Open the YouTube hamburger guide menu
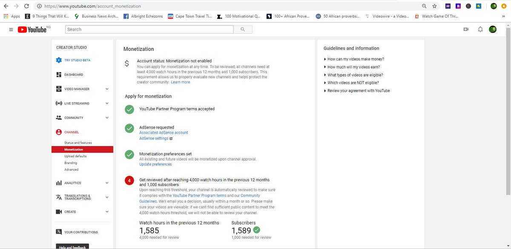Viewport: 511px width, 249px height. click(x=11, y=29)
